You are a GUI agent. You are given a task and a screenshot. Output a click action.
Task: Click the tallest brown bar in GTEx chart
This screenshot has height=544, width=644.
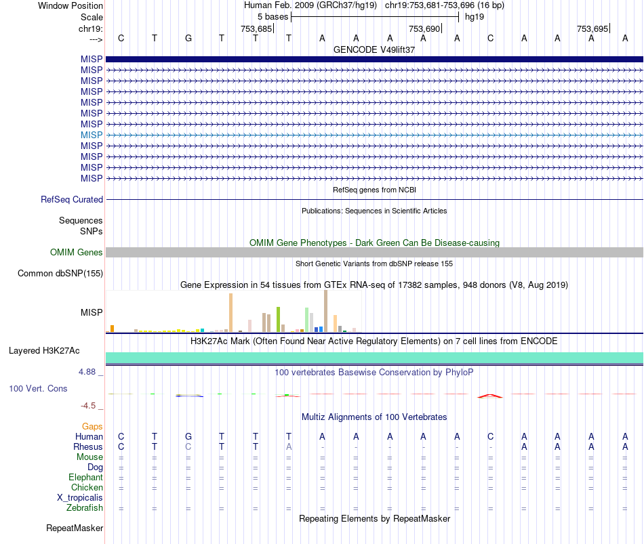click(x=325, y=311)
